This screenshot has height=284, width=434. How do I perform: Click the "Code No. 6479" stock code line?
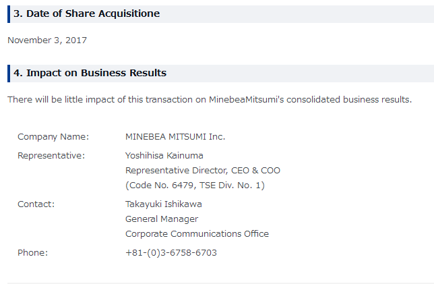[x=195, y=185]
